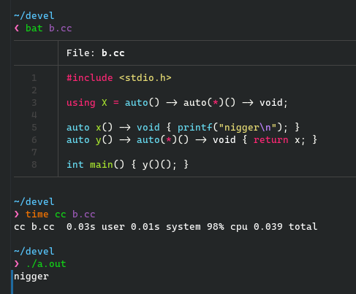Viewport: 356px width, 294px height.
Task: Click the return keyword on line 6
Action: [x=271, y=140]
